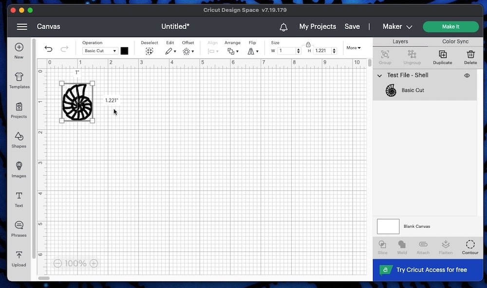The image size is (487, 288).
Task: Click the Contour tool
Action: (470, 247)
